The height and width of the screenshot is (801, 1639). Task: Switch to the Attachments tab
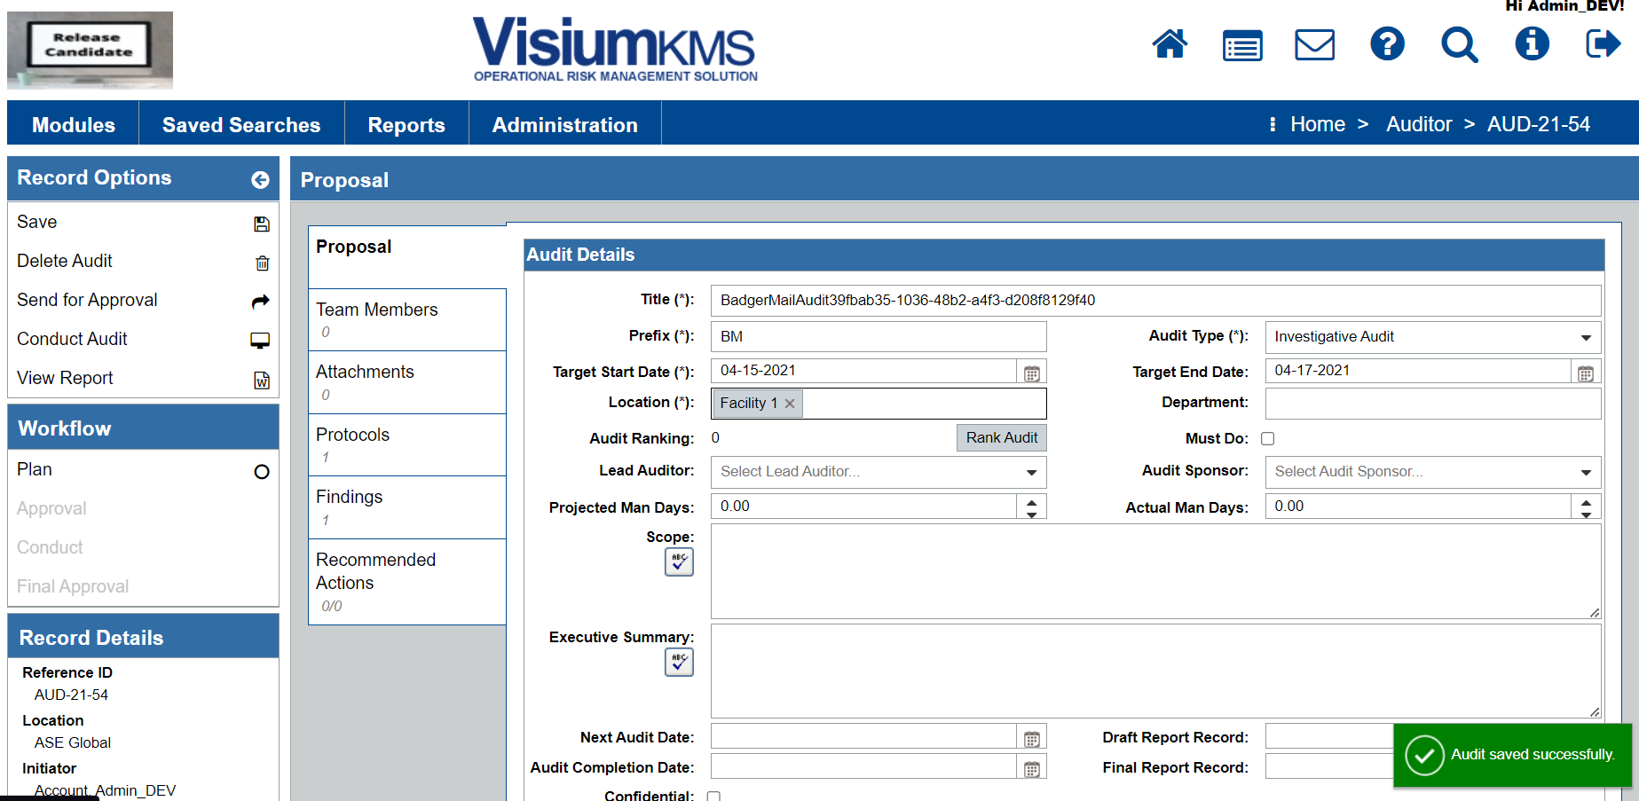[407, 382]
